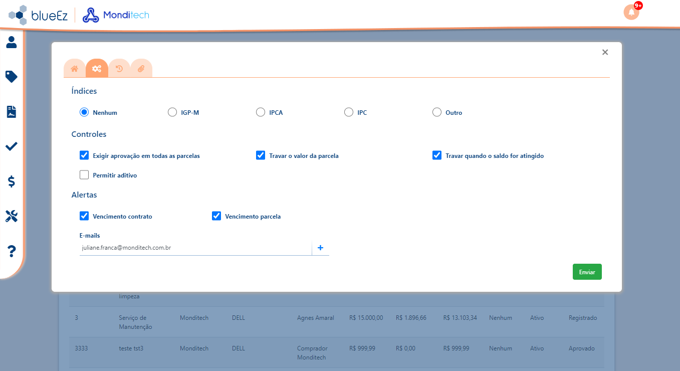Image resolution: width=680 pixels, height=371 pixels.
Task: Open the contract document sidebar icon
Action: coord(12,111)
